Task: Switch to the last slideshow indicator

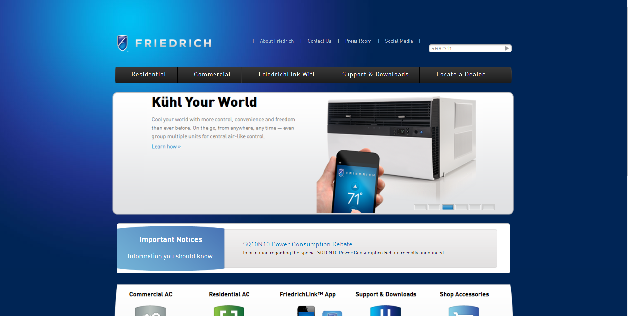Action: point(488,207)
